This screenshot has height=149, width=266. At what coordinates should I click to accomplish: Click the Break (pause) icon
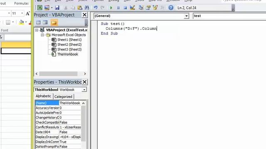pos(118,8)
